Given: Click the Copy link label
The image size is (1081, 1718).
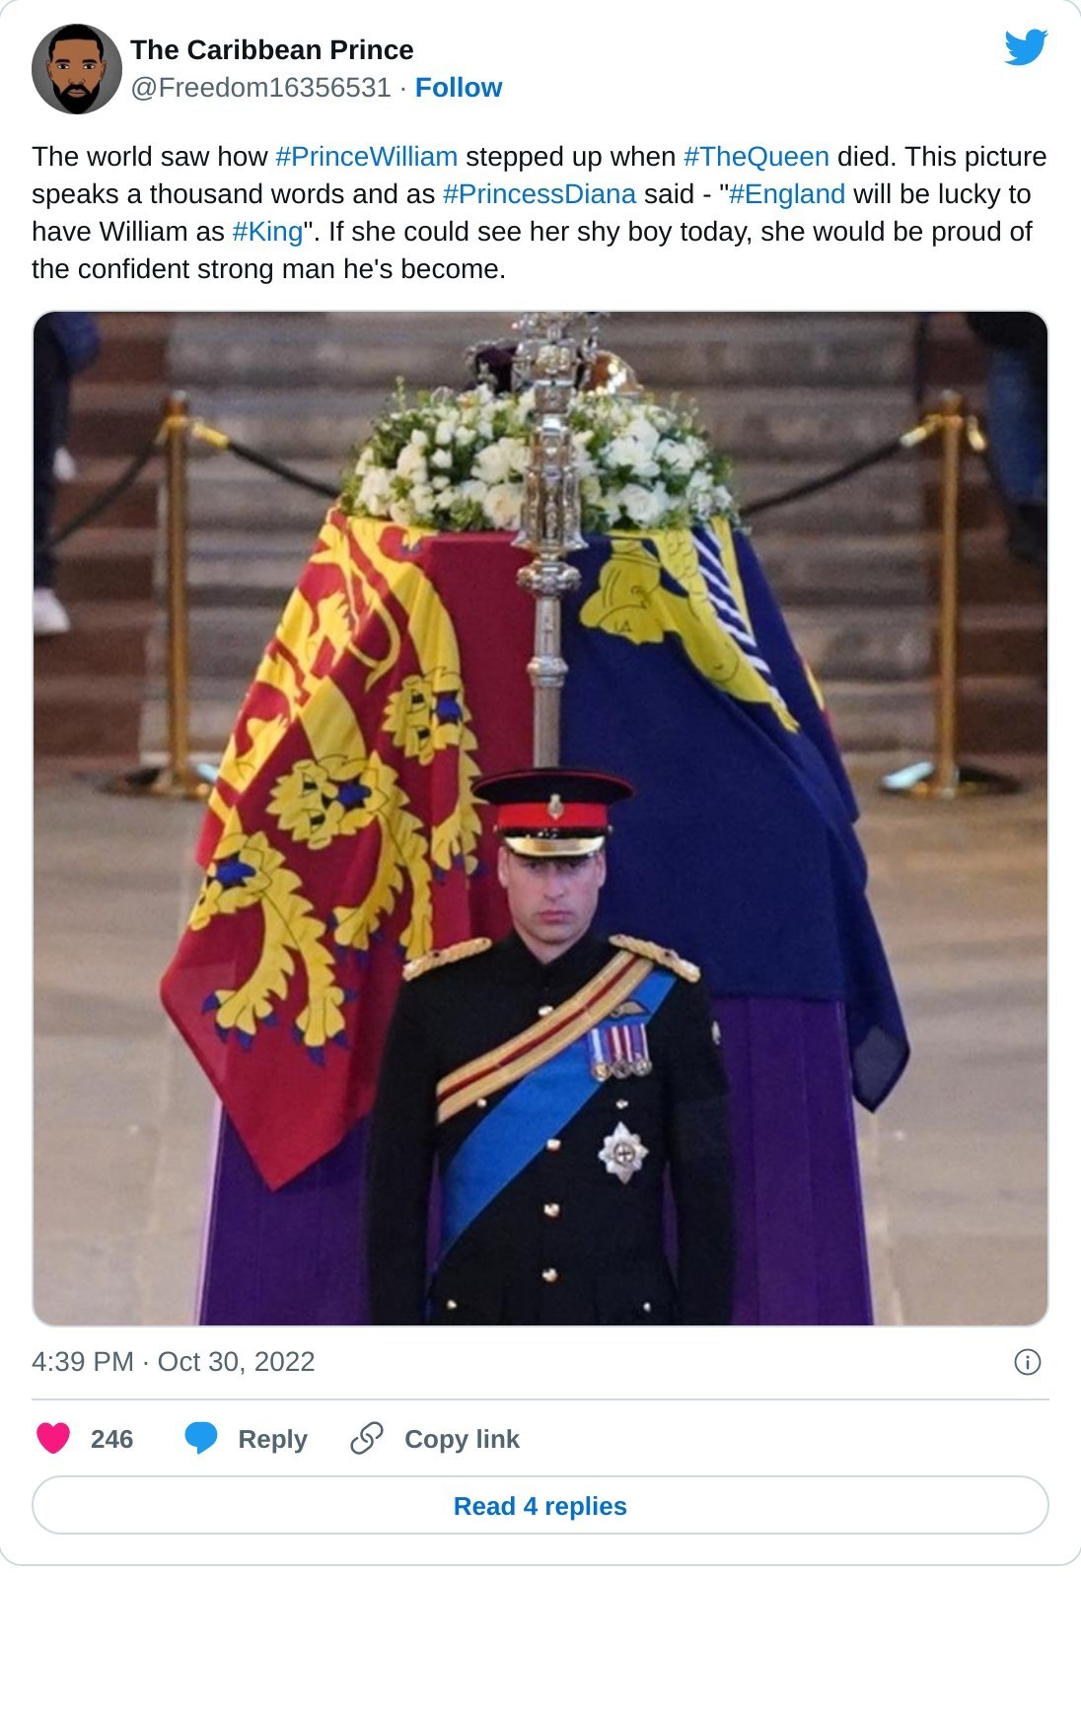Looking at the screenshot, I should point(462,1440).
